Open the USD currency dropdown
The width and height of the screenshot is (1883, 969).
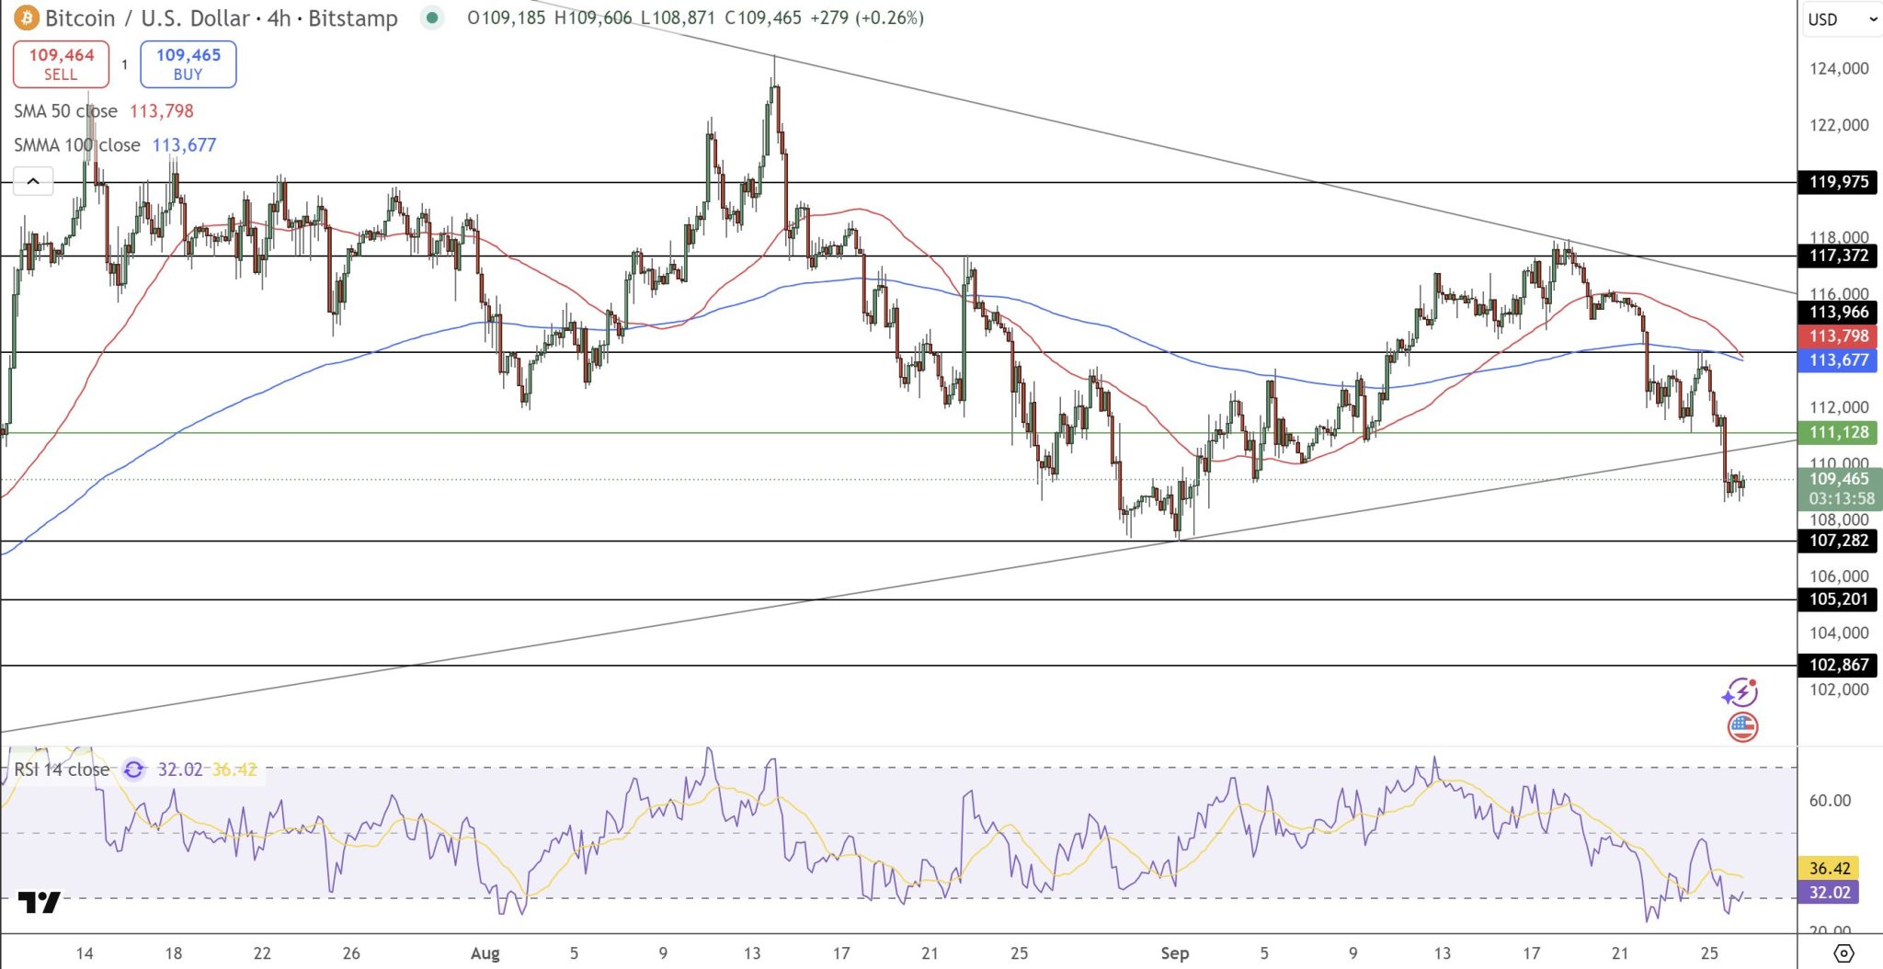(x=1841, y=19)
